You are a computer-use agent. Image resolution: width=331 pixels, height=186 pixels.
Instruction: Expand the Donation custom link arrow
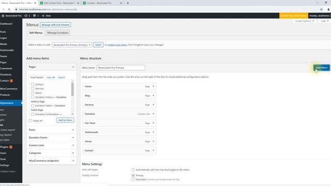[x=154, y=114]
